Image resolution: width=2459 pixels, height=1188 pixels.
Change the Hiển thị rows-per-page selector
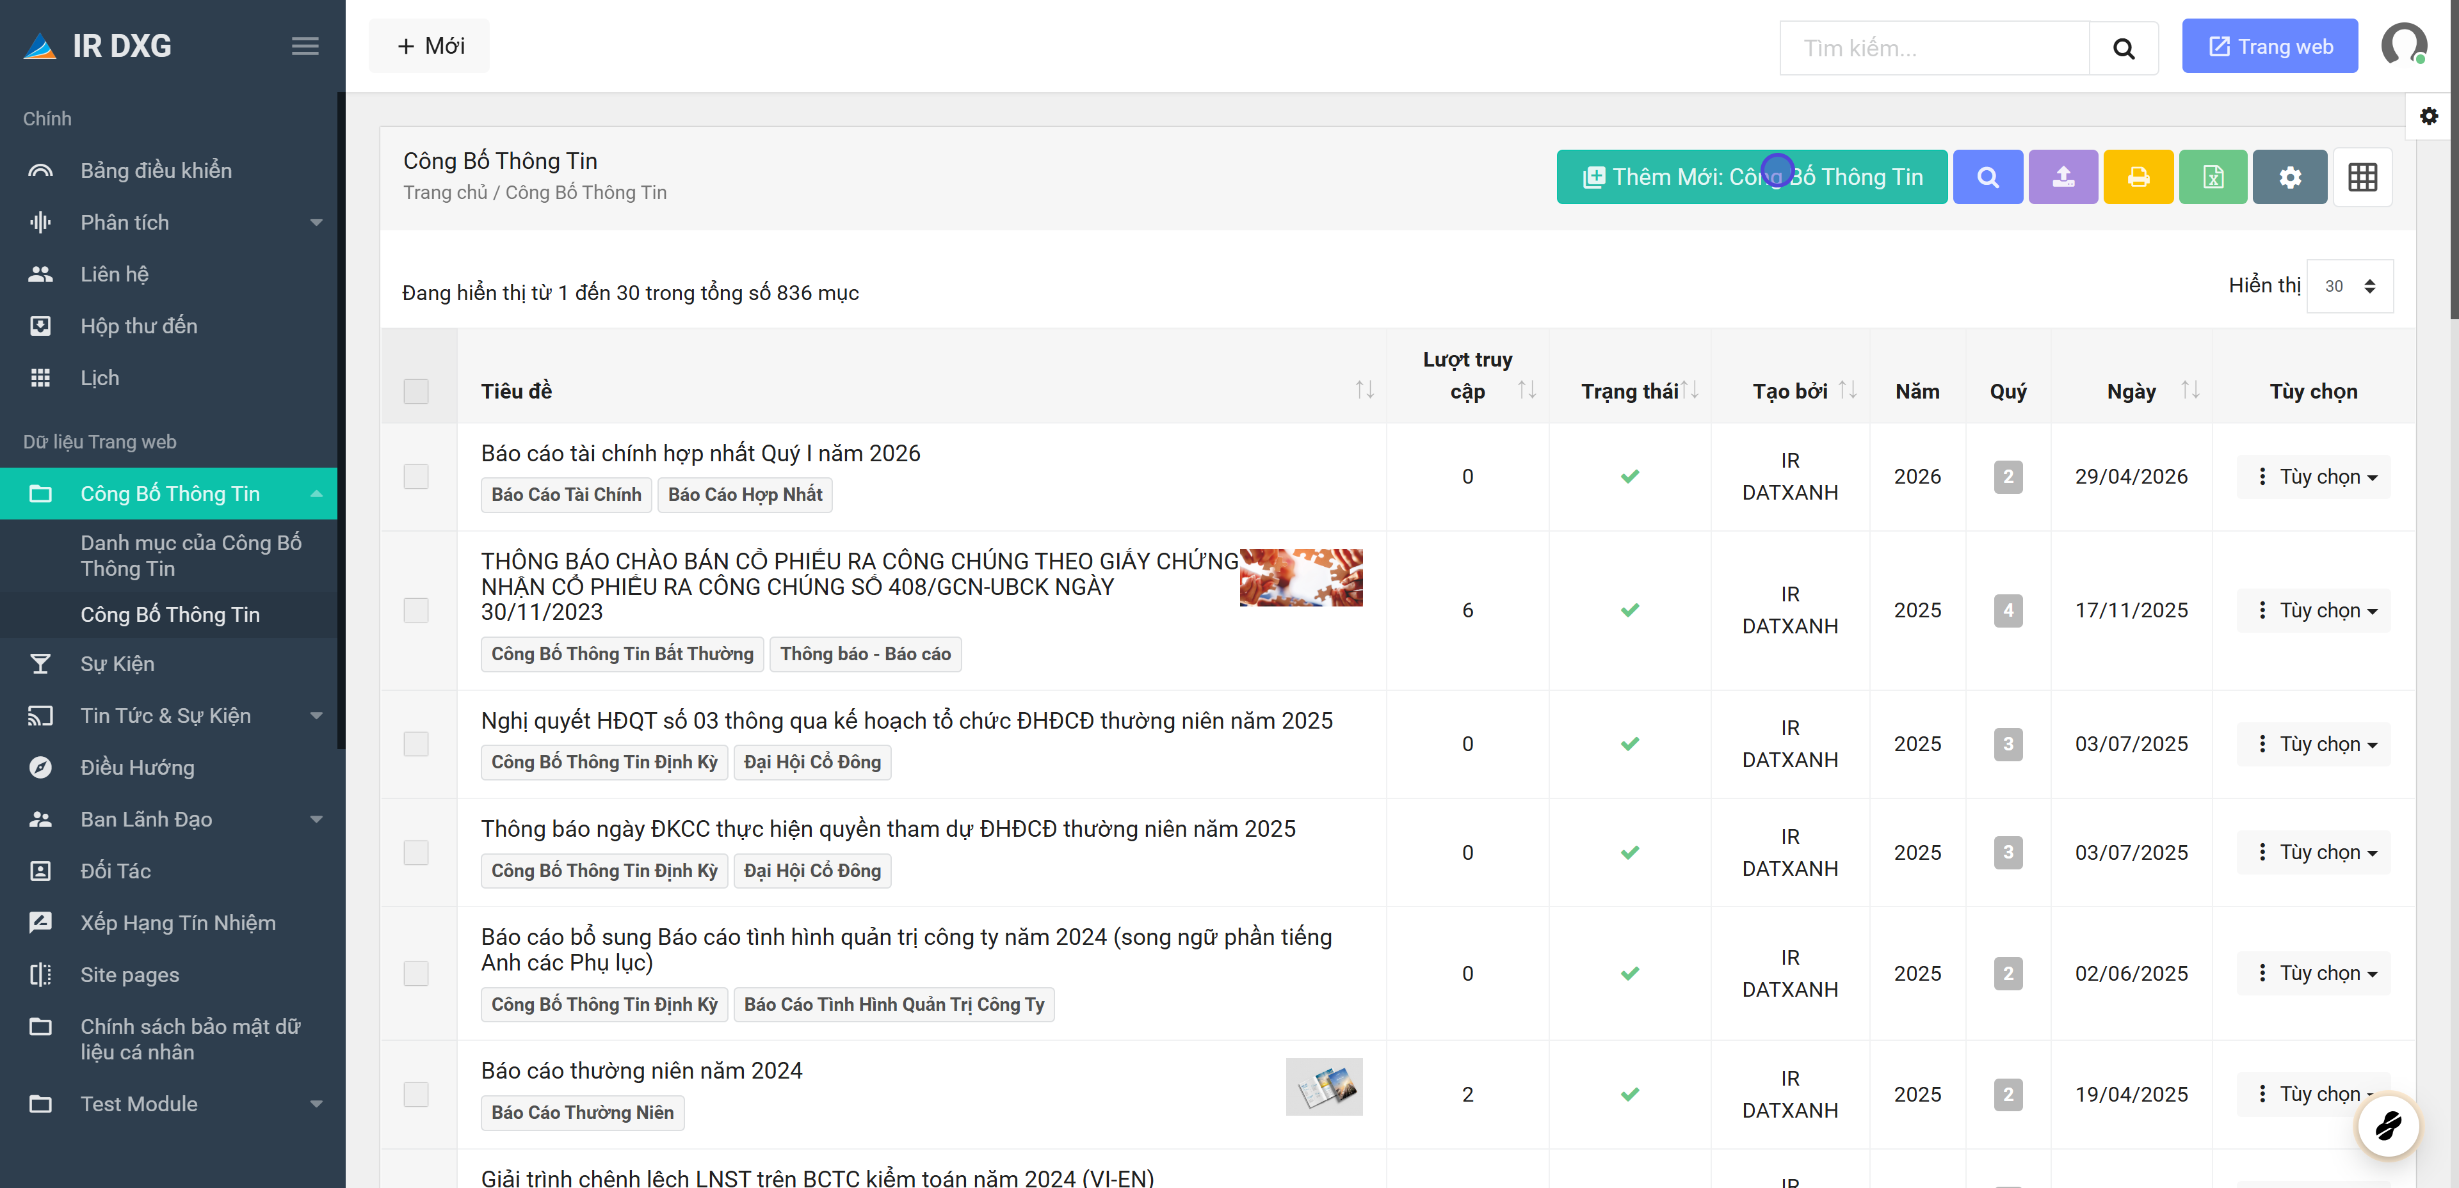coord(2350,286)
